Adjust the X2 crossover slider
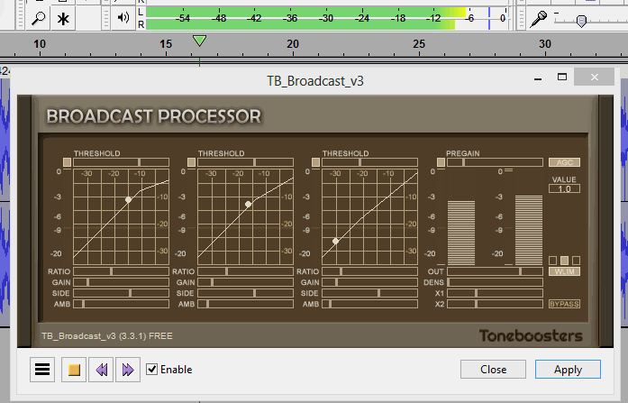 [x=495, y=304]
